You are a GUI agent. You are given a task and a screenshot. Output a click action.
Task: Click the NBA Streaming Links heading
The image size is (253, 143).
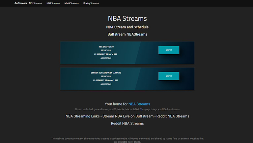click(x=127, y=116)
